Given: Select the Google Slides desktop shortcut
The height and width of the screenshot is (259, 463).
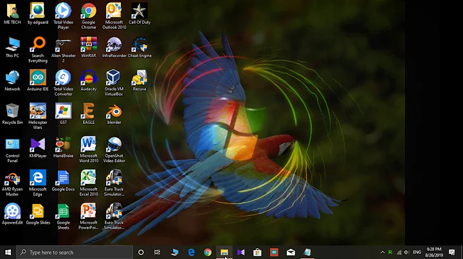Looking at the screenshot, I should [x=38, y=214].
